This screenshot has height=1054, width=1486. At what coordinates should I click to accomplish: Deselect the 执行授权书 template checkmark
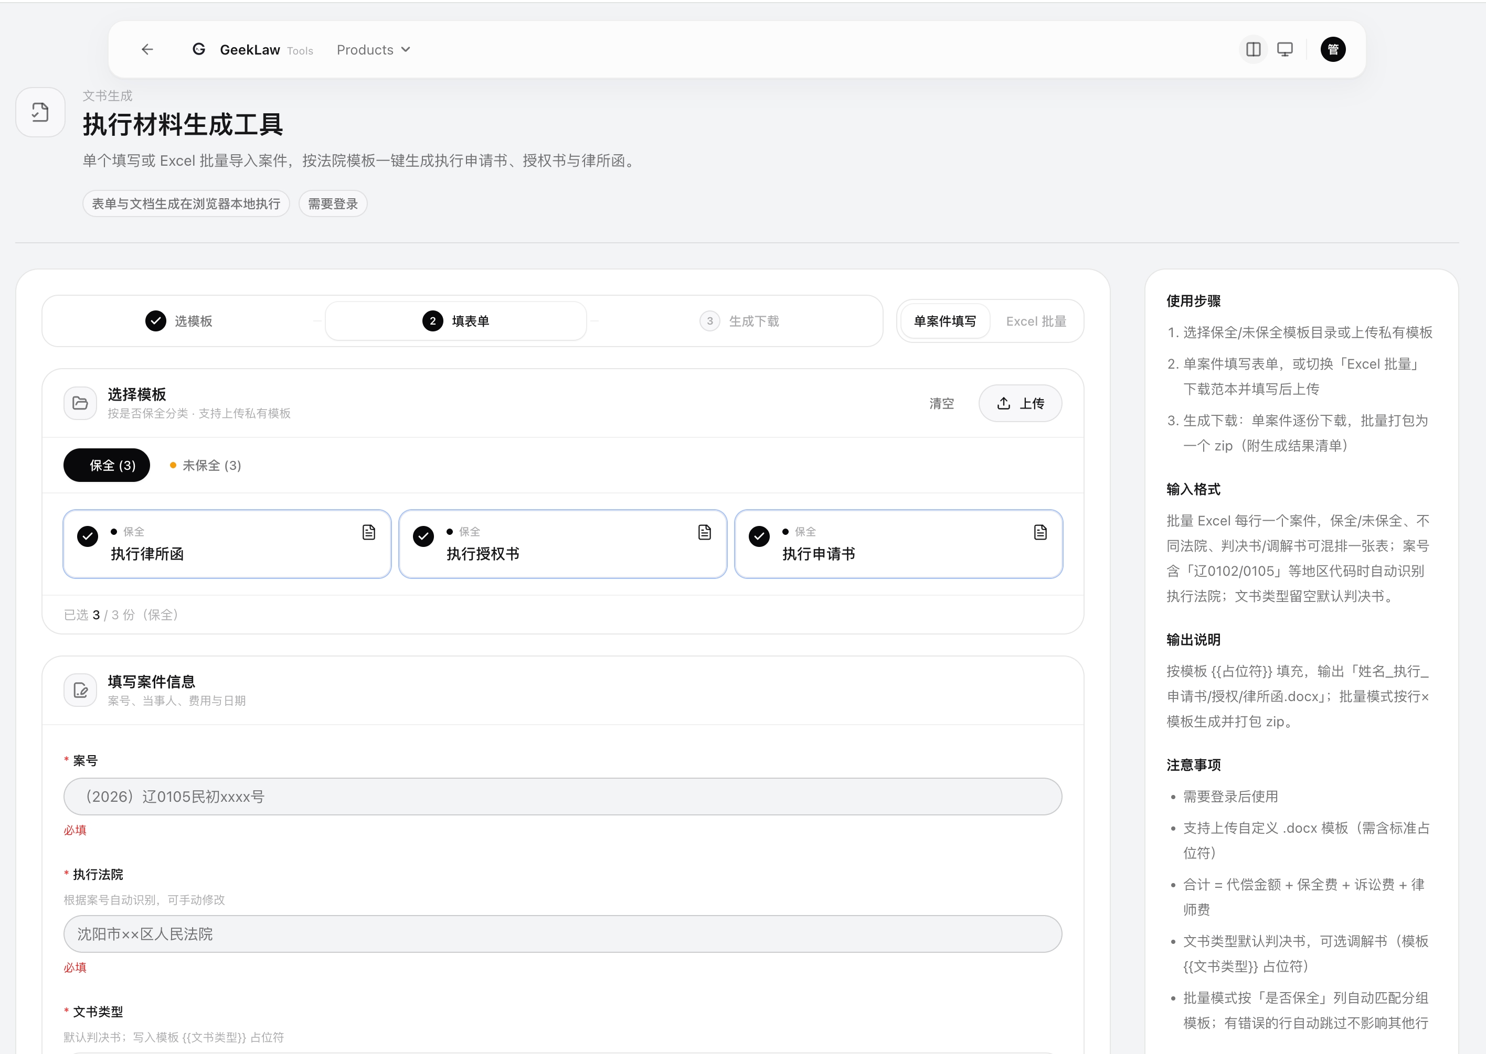[423, 536]
